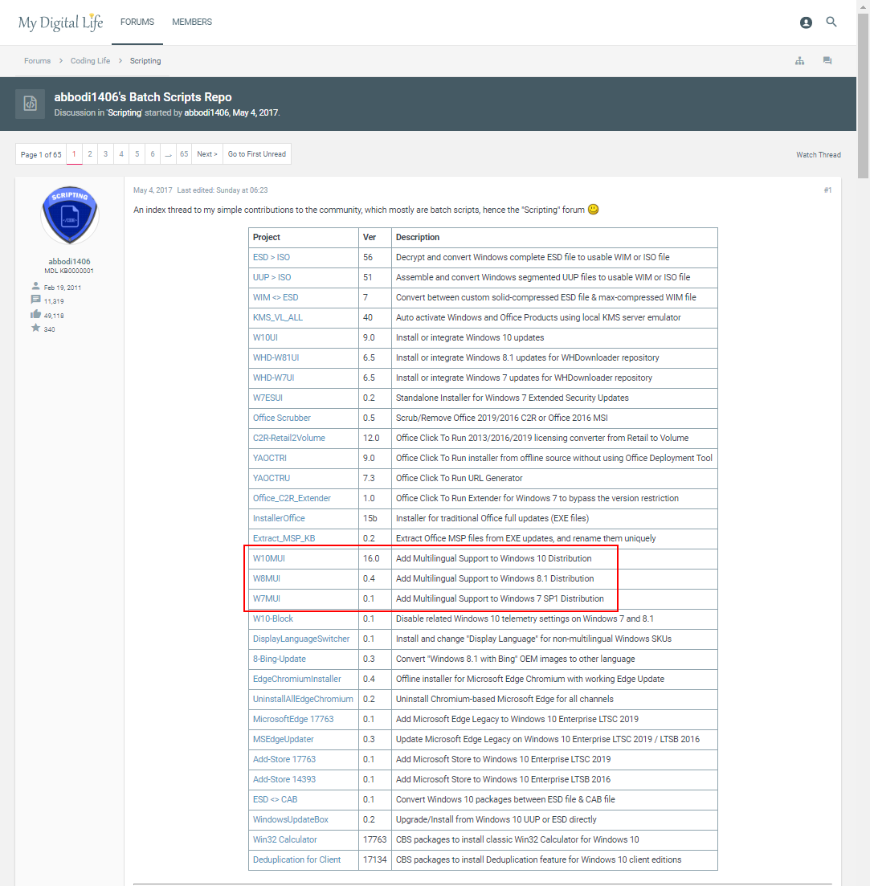Go to page 2 of thread
The height and width of the screenshot is (886, 870).
click(90, 153)
